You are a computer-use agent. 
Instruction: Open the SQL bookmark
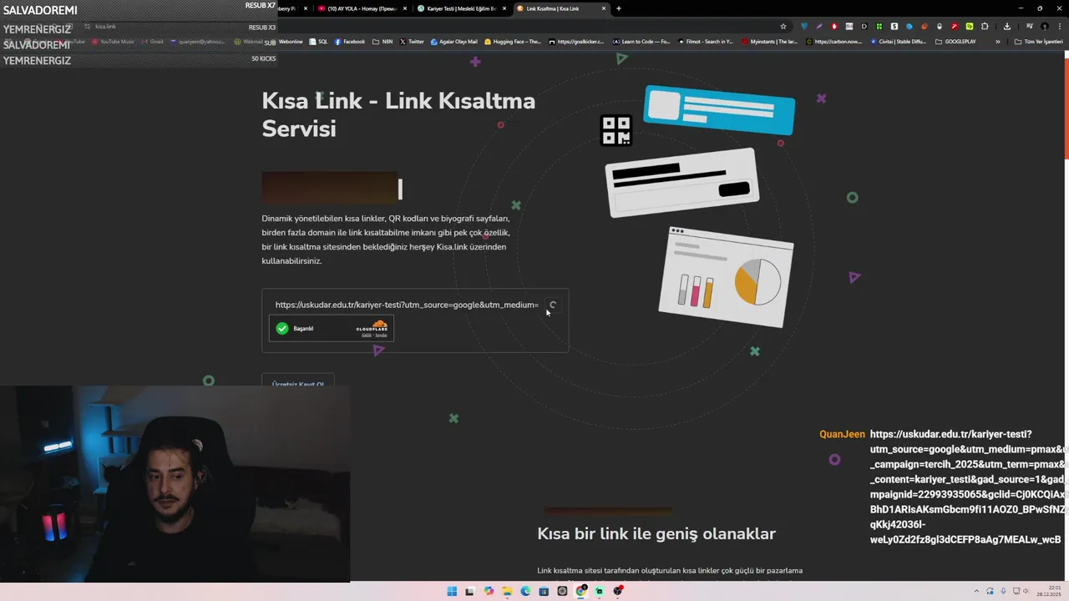[318, 42]
